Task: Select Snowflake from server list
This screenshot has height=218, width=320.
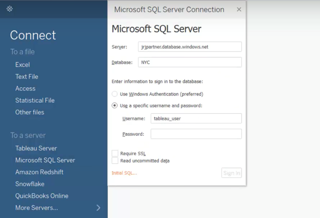Action: [x=30, y=184]
